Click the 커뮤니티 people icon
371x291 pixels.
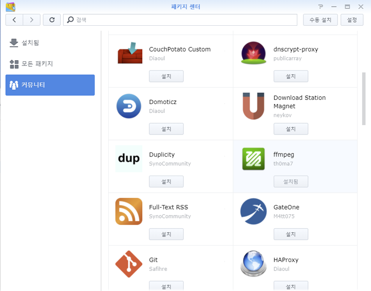tap(14, 85)
